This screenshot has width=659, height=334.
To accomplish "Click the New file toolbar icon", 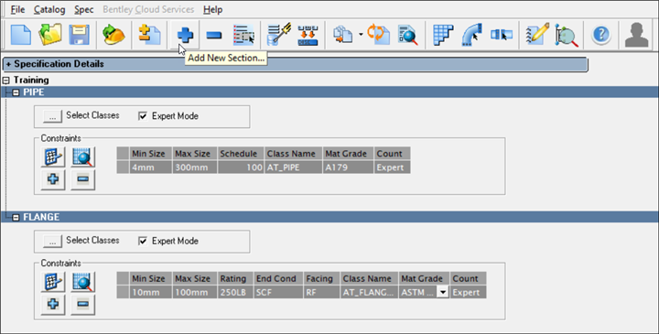I will coord(20,35).
